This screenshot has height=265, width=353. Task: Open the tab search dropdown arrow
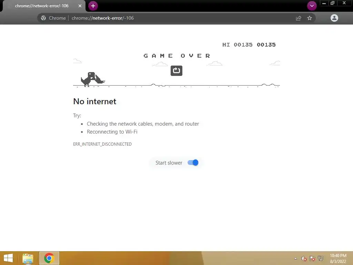click(x=312, y=6)
